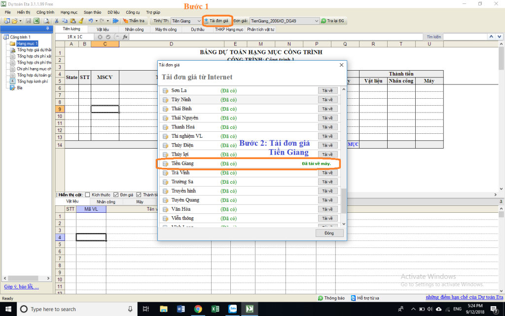Click the Đóng button in dialog
This screenshot has width=505, height=316.
click(x=329, y=233)
